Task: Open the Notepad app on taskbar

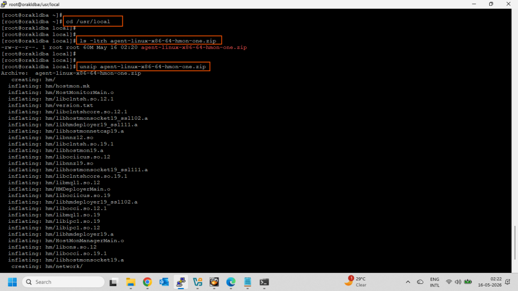Action: pyautogui.click(x=247, y=282)
